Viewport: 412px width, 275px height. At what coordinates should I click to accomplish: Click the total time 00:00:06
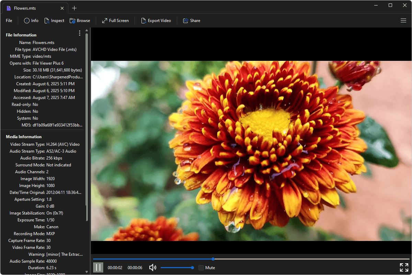(135, 268)
